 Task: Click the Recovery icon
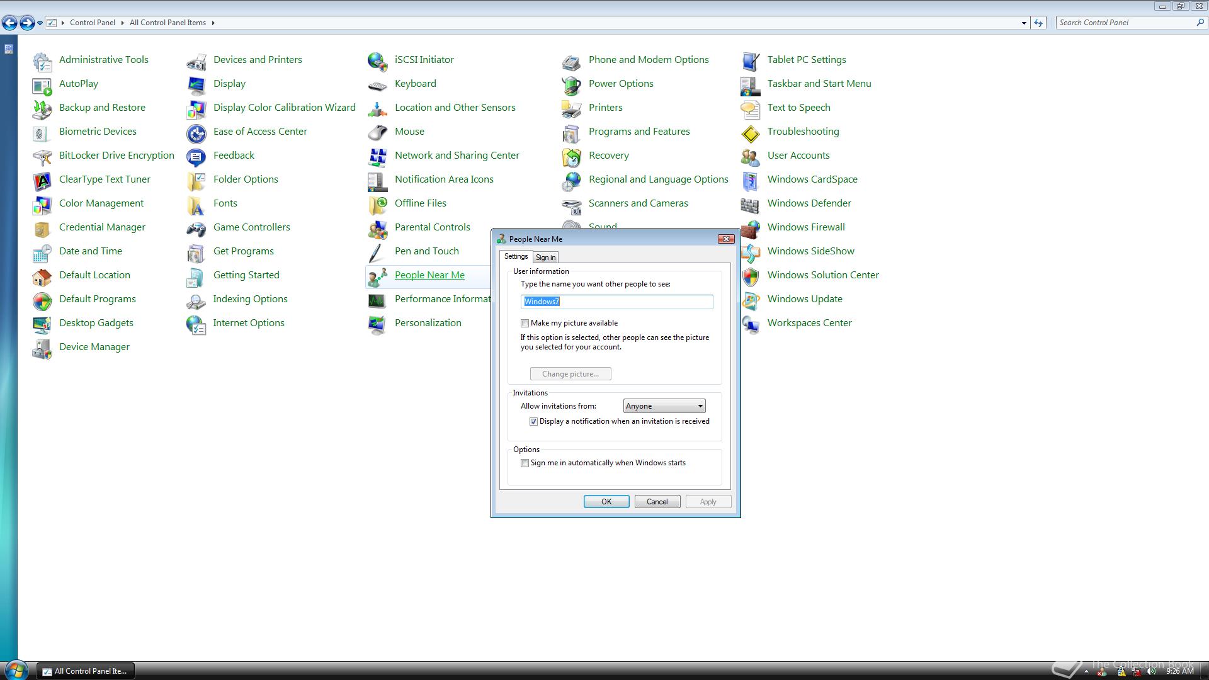point(572,157)
